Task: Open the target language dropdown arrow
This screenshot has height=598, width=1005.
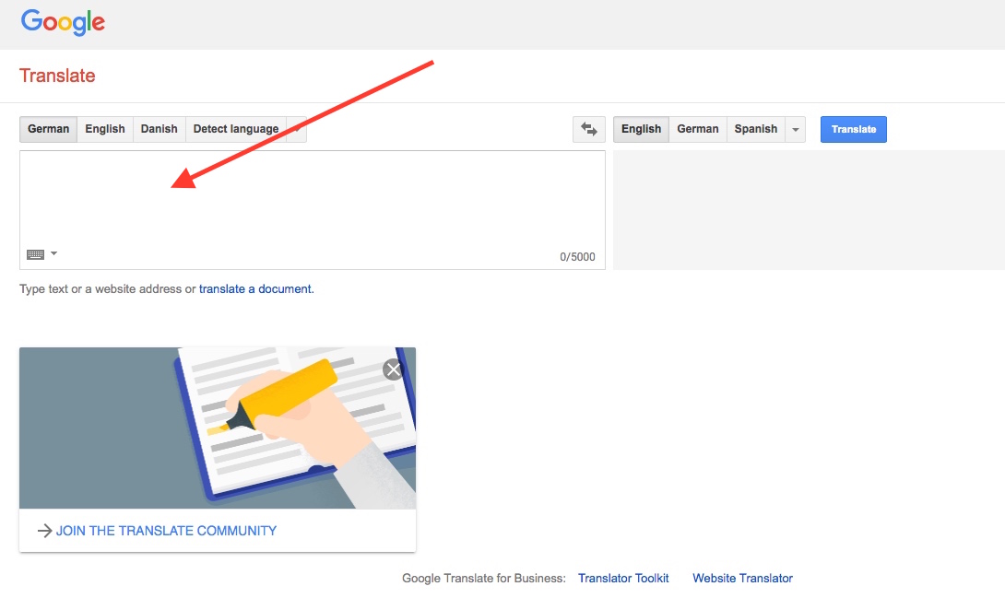Action: pos(796,129)
